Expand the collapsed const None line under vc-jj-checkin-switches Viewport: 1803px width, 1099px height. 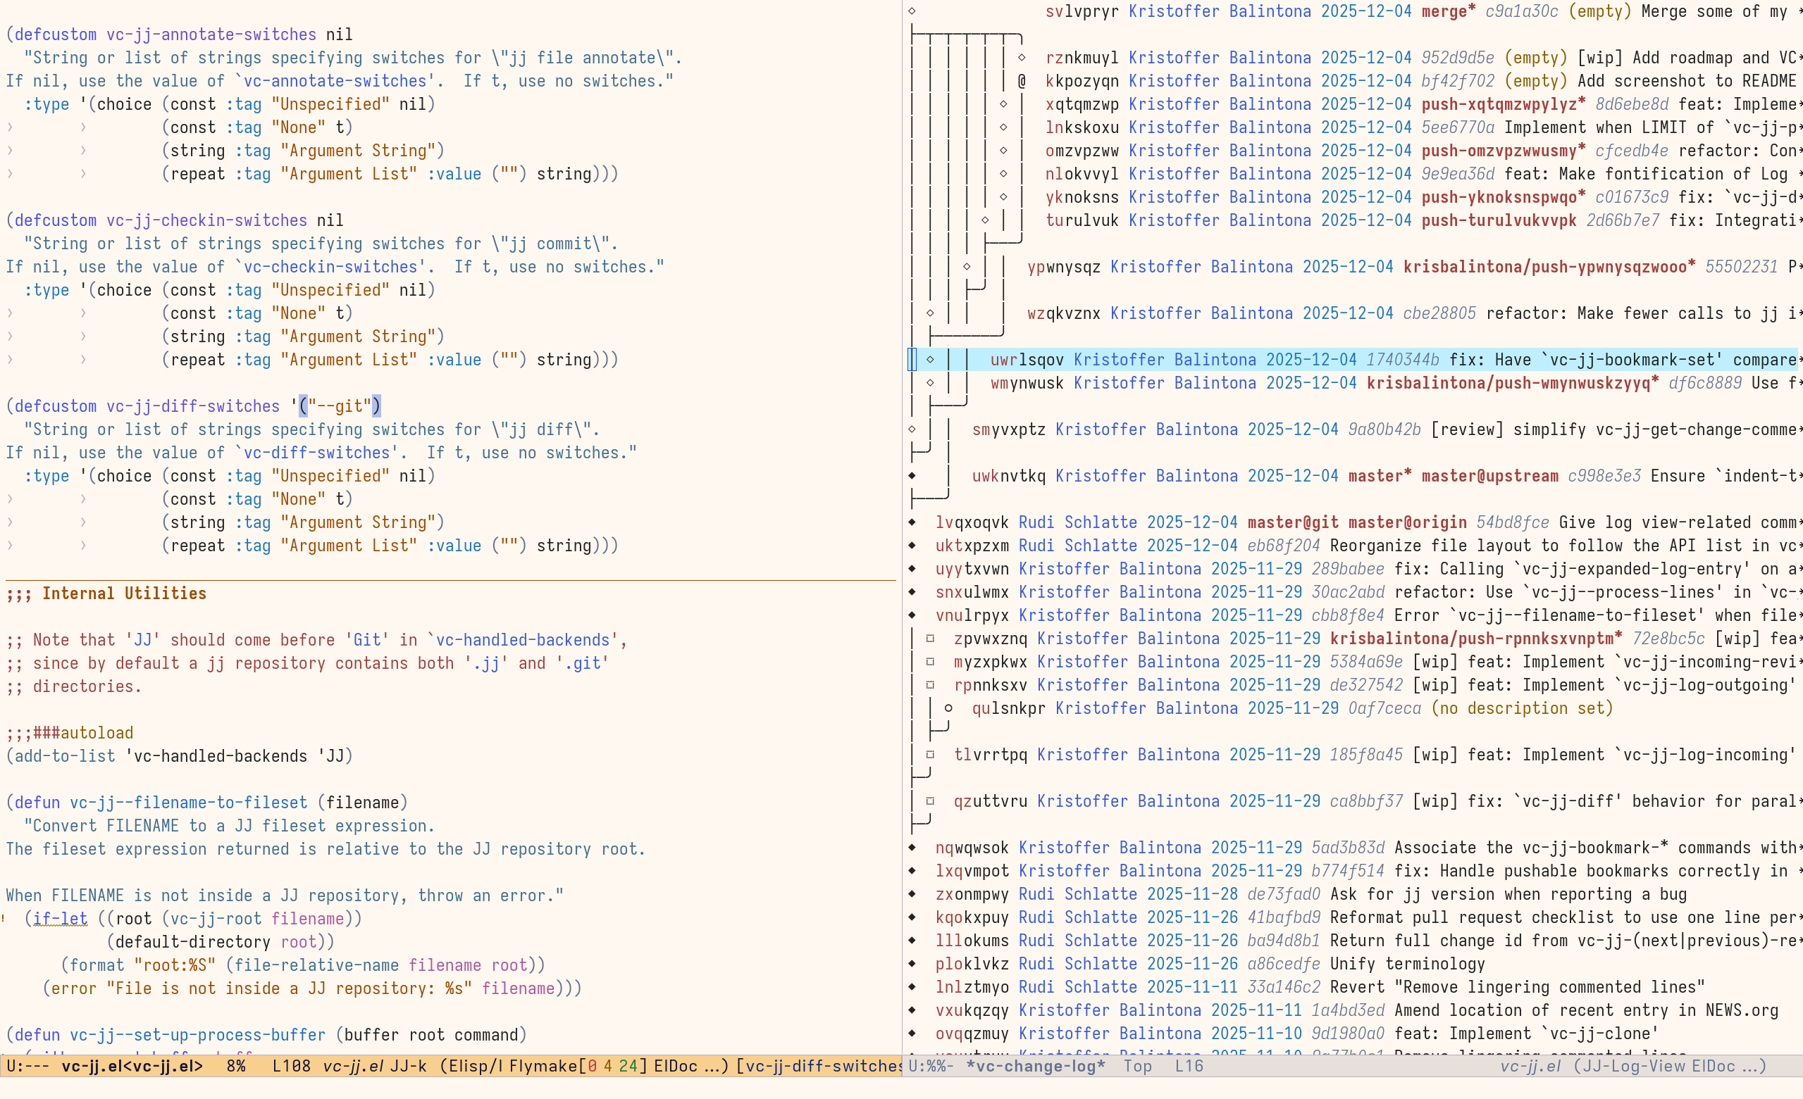(x=10, y=313)
